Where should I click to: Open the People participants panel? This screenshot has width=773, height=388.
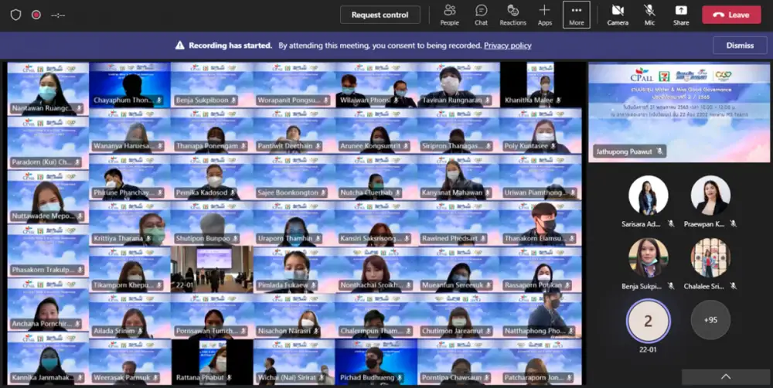pyautogui.click(x=449, y=15)
